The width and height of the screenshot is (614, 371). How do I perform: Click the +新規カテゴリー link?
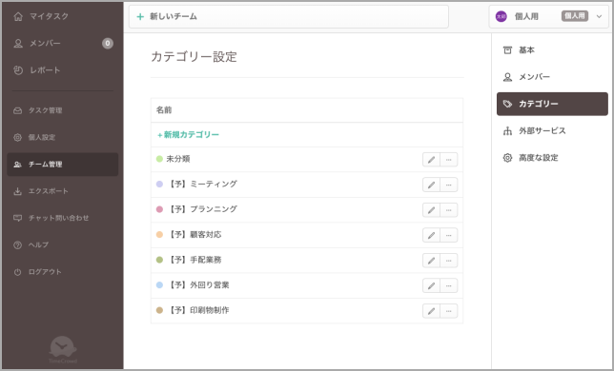coord(188,135)
